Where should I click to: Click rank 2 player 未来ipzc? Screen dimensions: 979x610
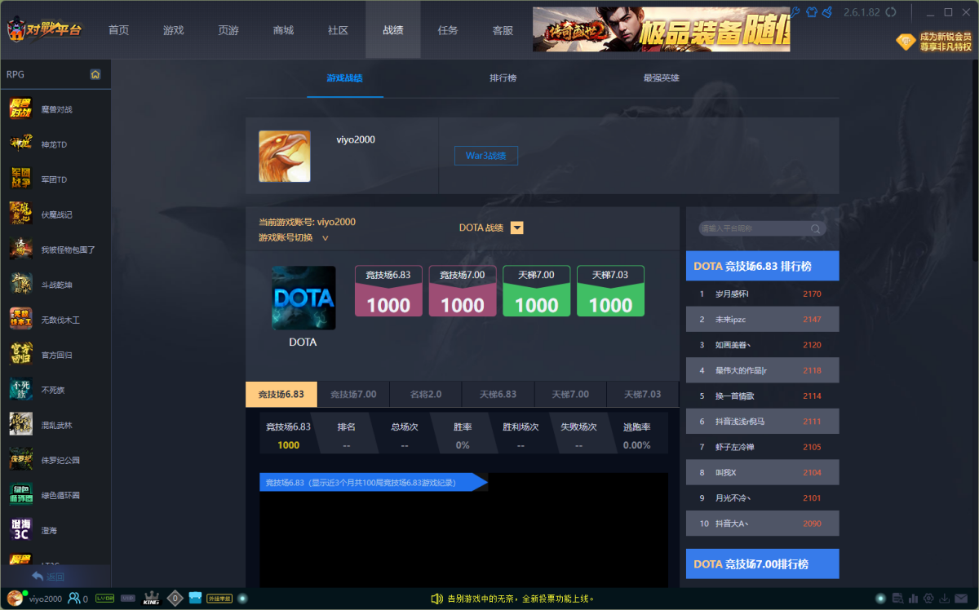[x=763, y=319]
